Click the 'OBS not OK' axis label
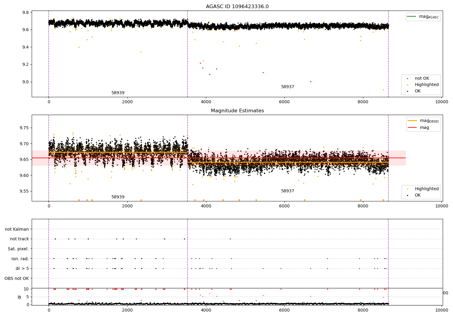 tap(17, 278)
